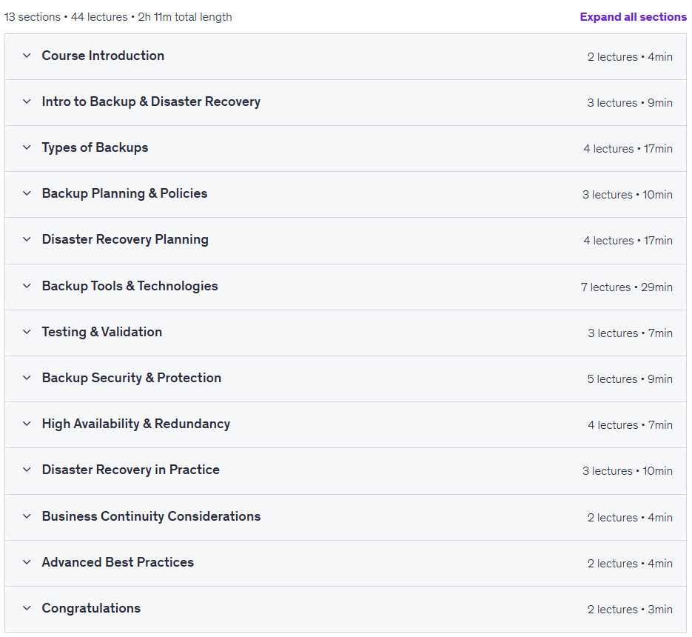Open chevron beside Backup Planning & Policies
This screenshot has height=637, width=692.
[x=27, y=193]
